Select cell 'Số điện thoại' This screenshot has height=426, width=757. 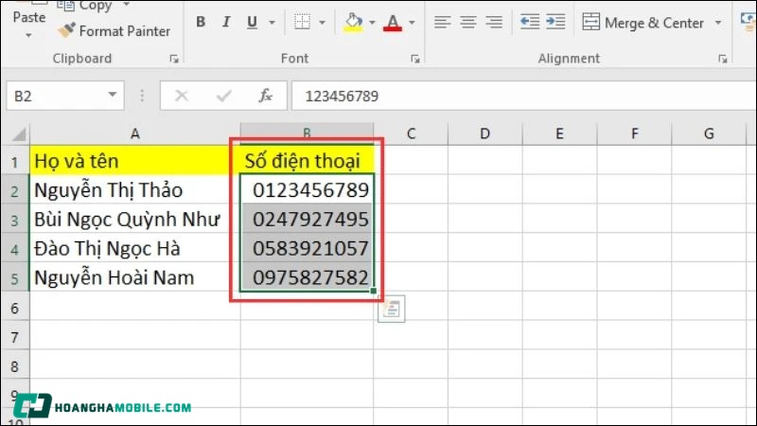[307, 160]
